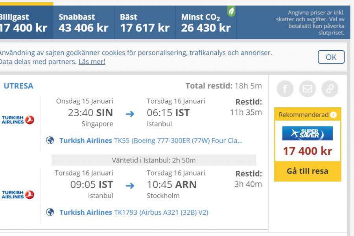
Task: Open the Läs mer cookie link
Action: coord(92,62)
